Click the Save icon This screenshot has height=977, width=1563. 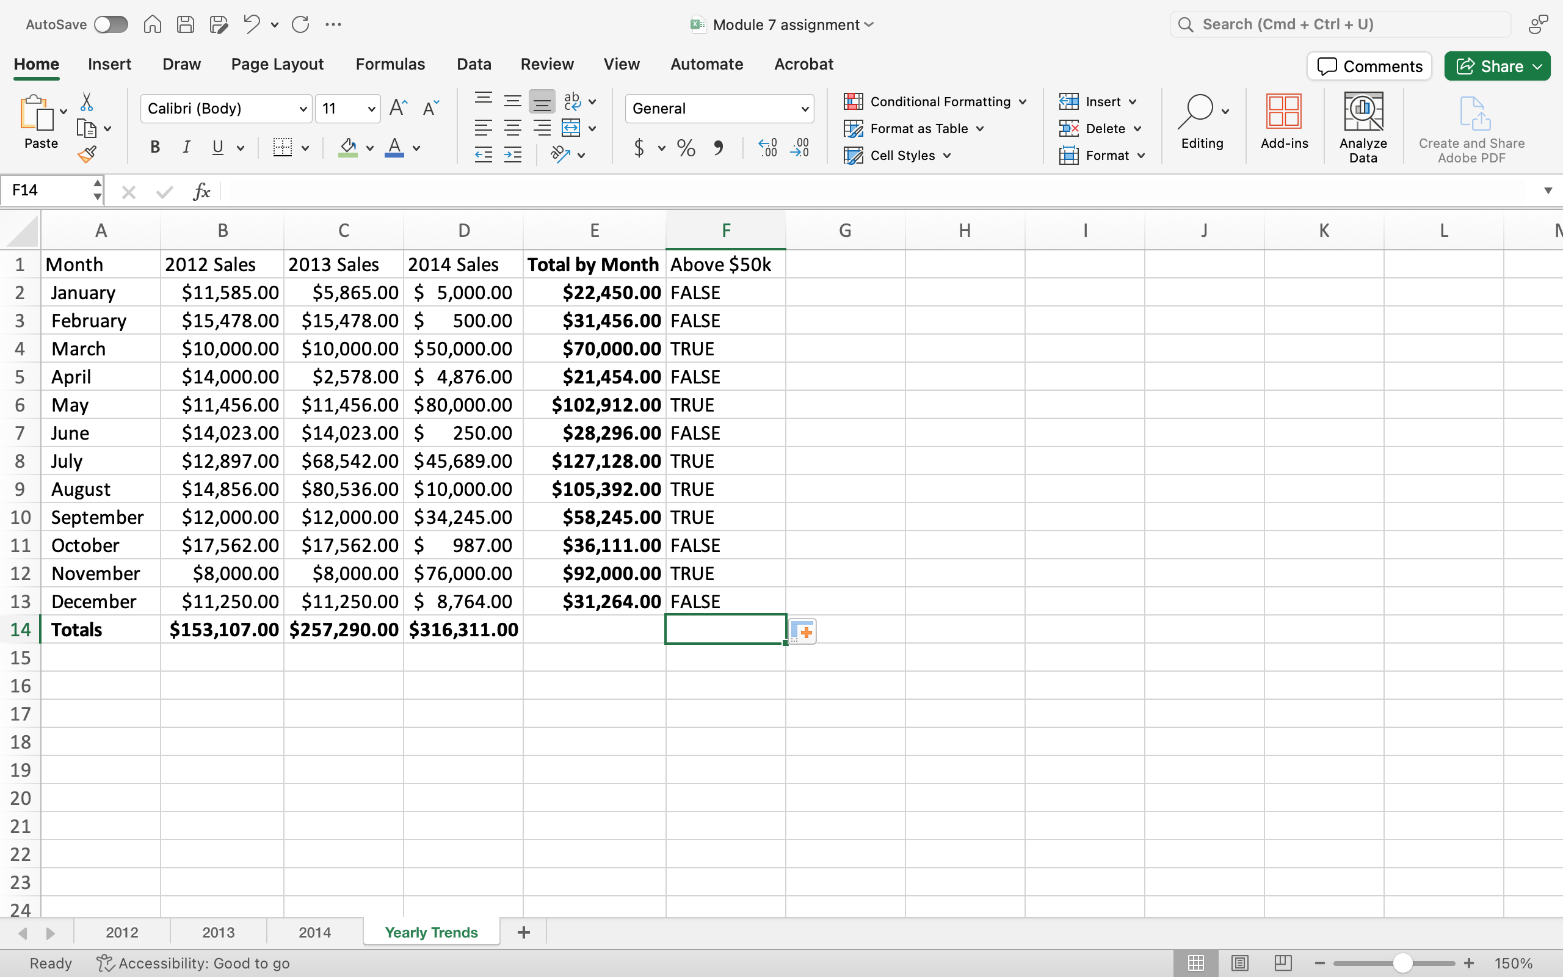186,24
